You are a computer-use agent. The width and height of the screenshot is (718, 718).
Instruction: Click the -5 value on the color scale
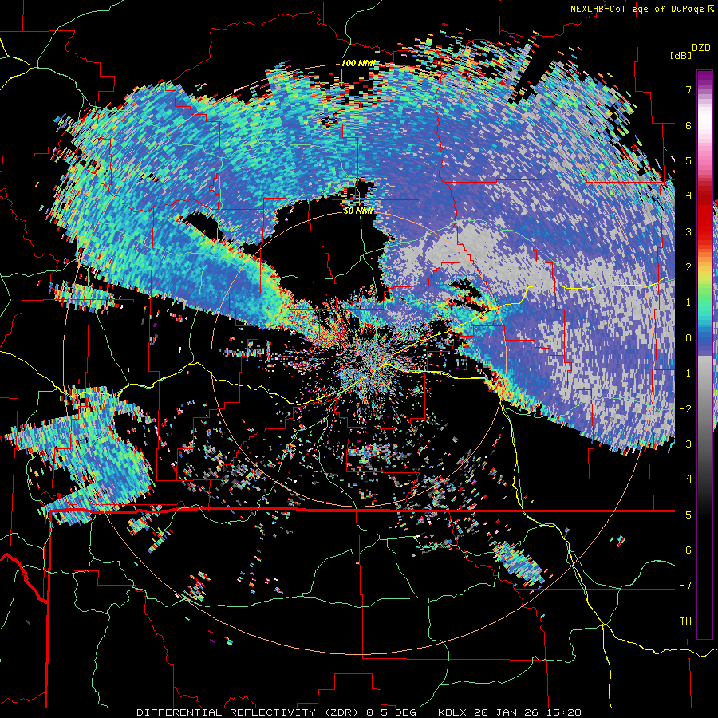(685, 515)
